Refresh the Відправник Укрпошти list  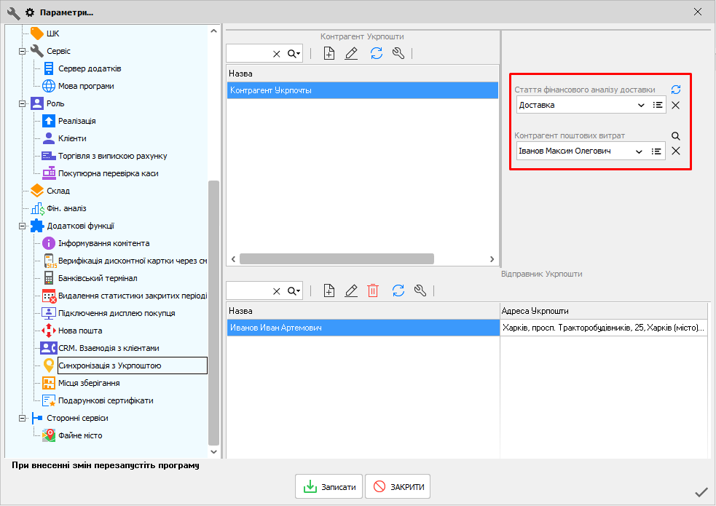point(398,290)
